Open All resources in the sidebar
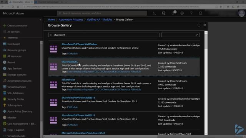Screen dimensions: 246x138 (x=15, y=56)
